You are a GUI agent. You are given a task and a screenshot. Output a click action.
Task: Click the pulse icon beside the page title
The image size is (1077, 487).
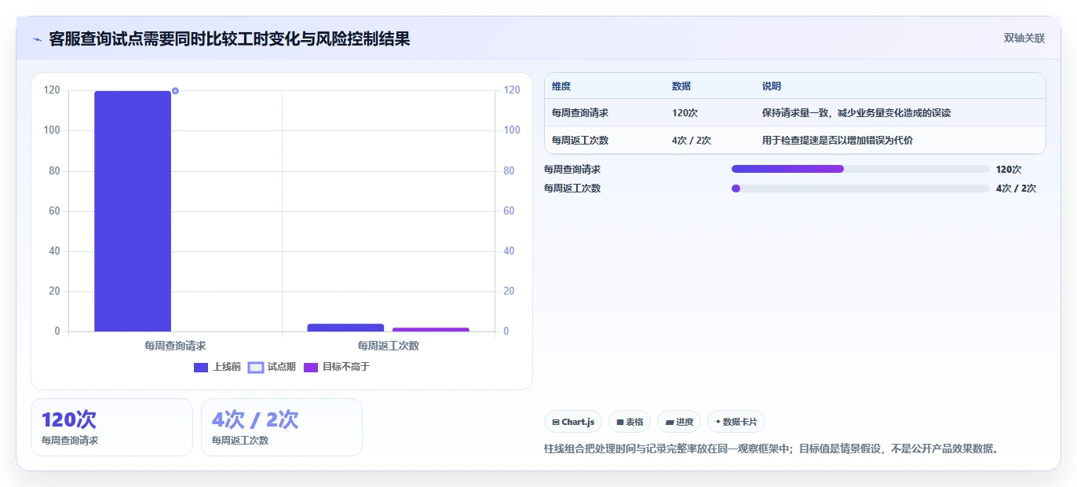click(x=37, y=39)
